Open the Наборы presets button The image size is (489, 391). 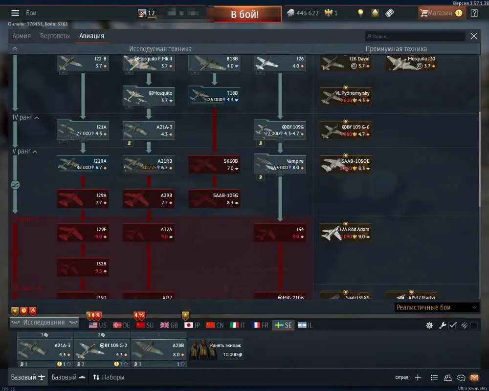click(109, 378)
